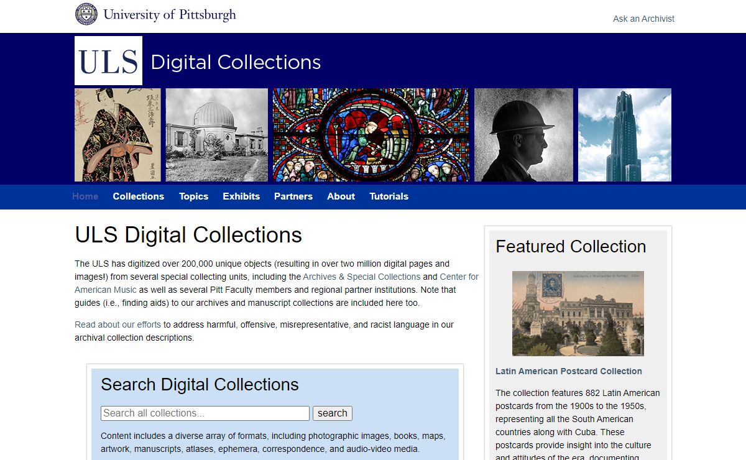Go to the Exhibits page
Image resolution: width=746 pixels, height=460 pixels.
[x=241, y=196]
